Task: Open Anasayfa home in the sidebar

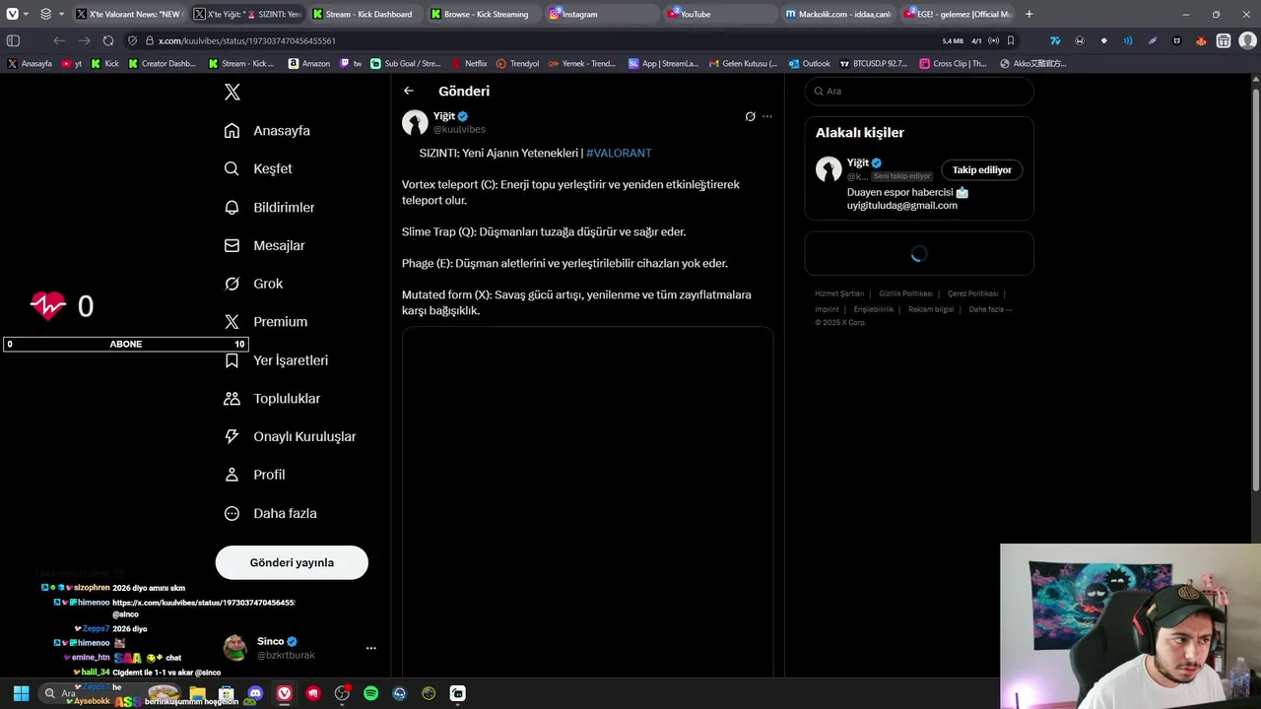Action: 268,131
